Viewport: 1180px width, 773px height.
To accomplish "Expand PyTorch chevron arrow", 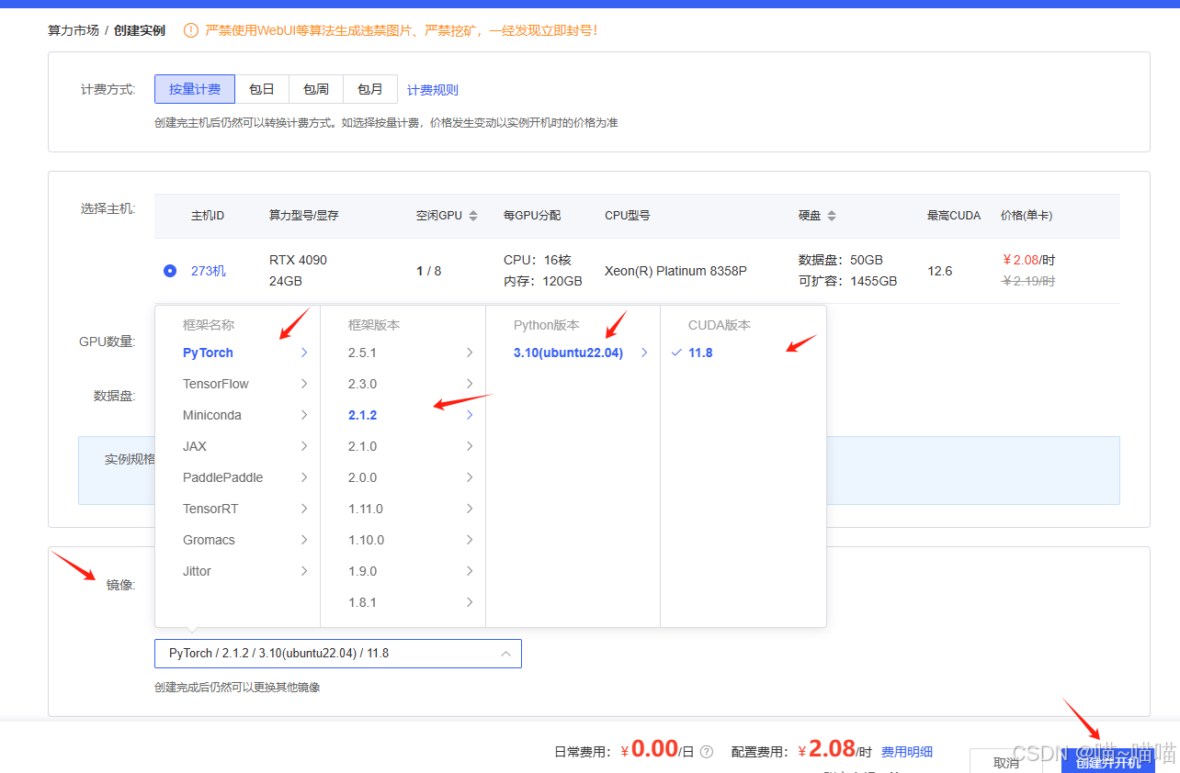I will click(304, 353).
